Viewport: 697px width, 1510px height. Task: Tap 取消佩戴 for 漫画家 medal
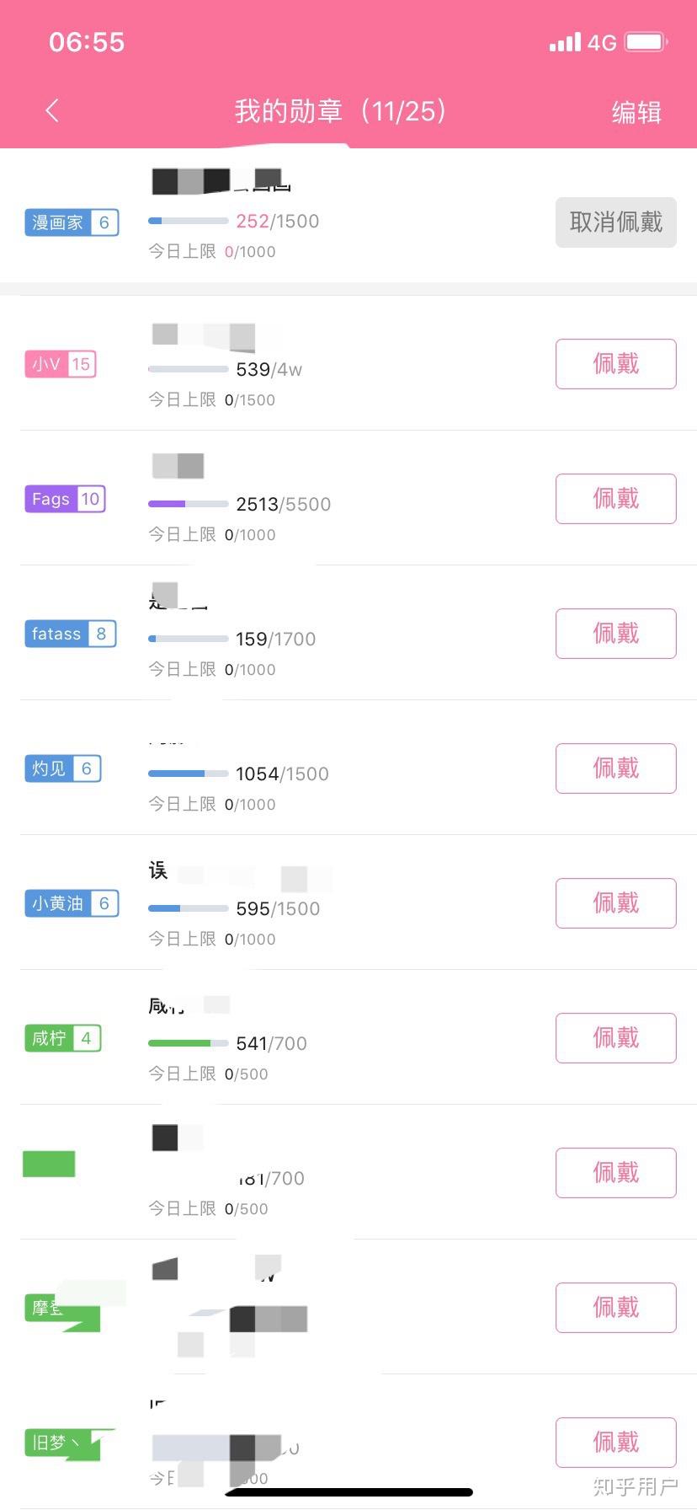click(x=615, y=222)
